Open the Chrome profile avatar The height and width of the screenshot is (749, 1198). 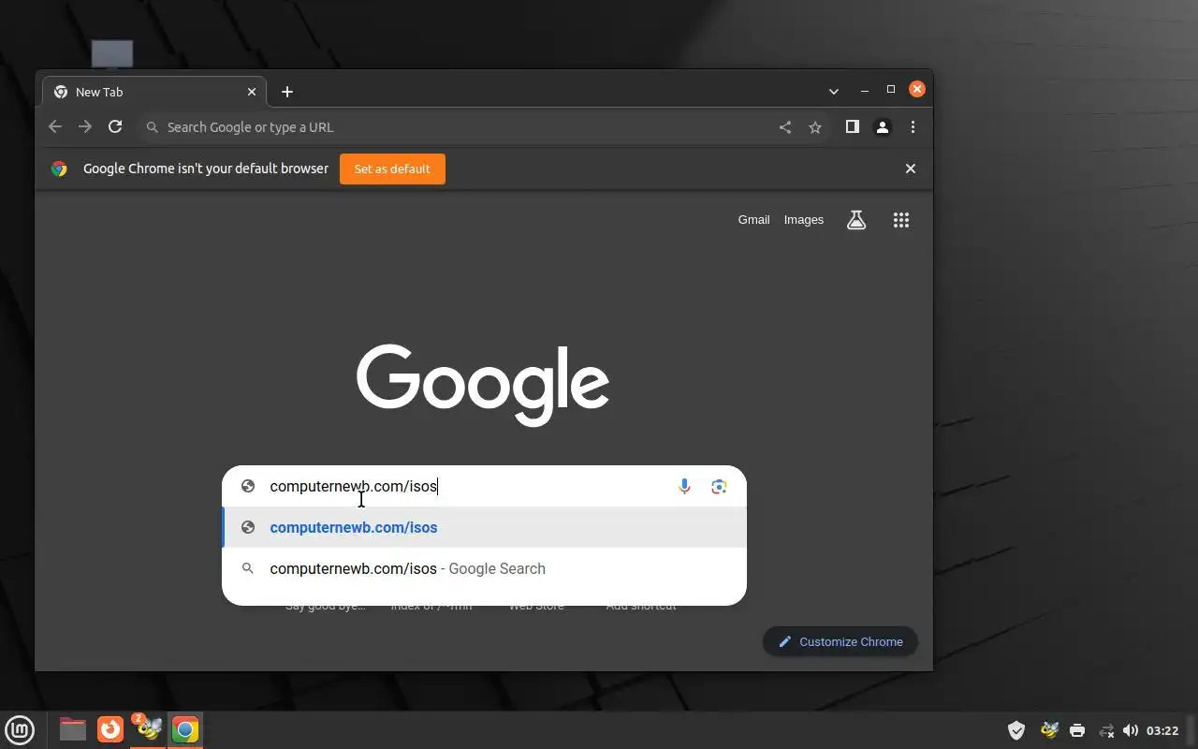click(x=883, y=127)
